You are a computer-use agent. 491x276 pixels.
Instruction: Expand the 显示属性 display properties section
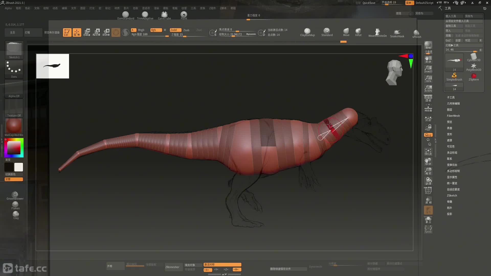[452, 177]
